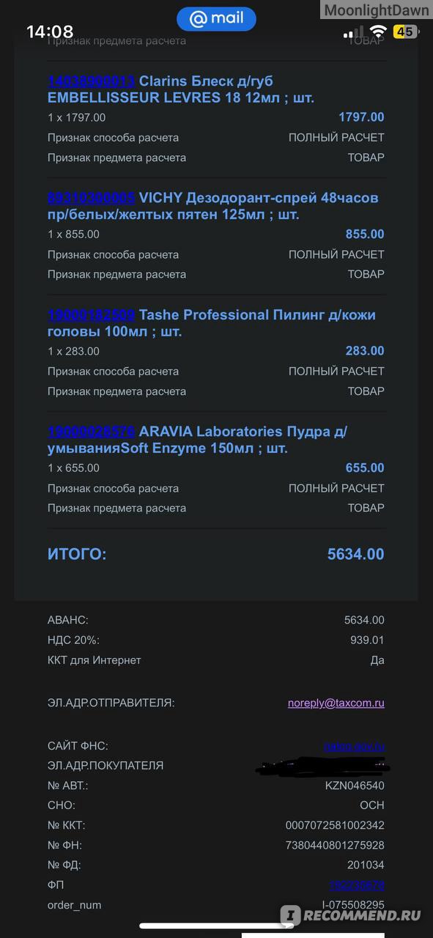This screenshot has width=433, height=938.
Task: Tap the cellular signal bars icon
Action: [x=354, y=32]
